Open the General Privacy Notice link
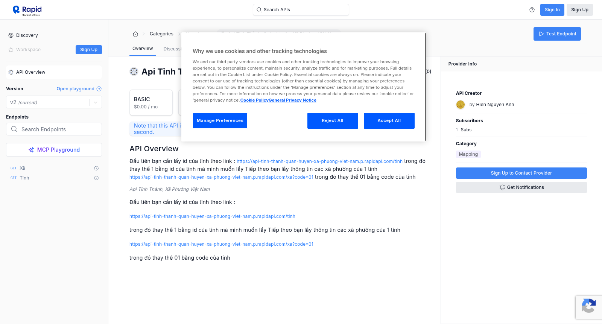The image size is (602, 324). coord(292,100)
